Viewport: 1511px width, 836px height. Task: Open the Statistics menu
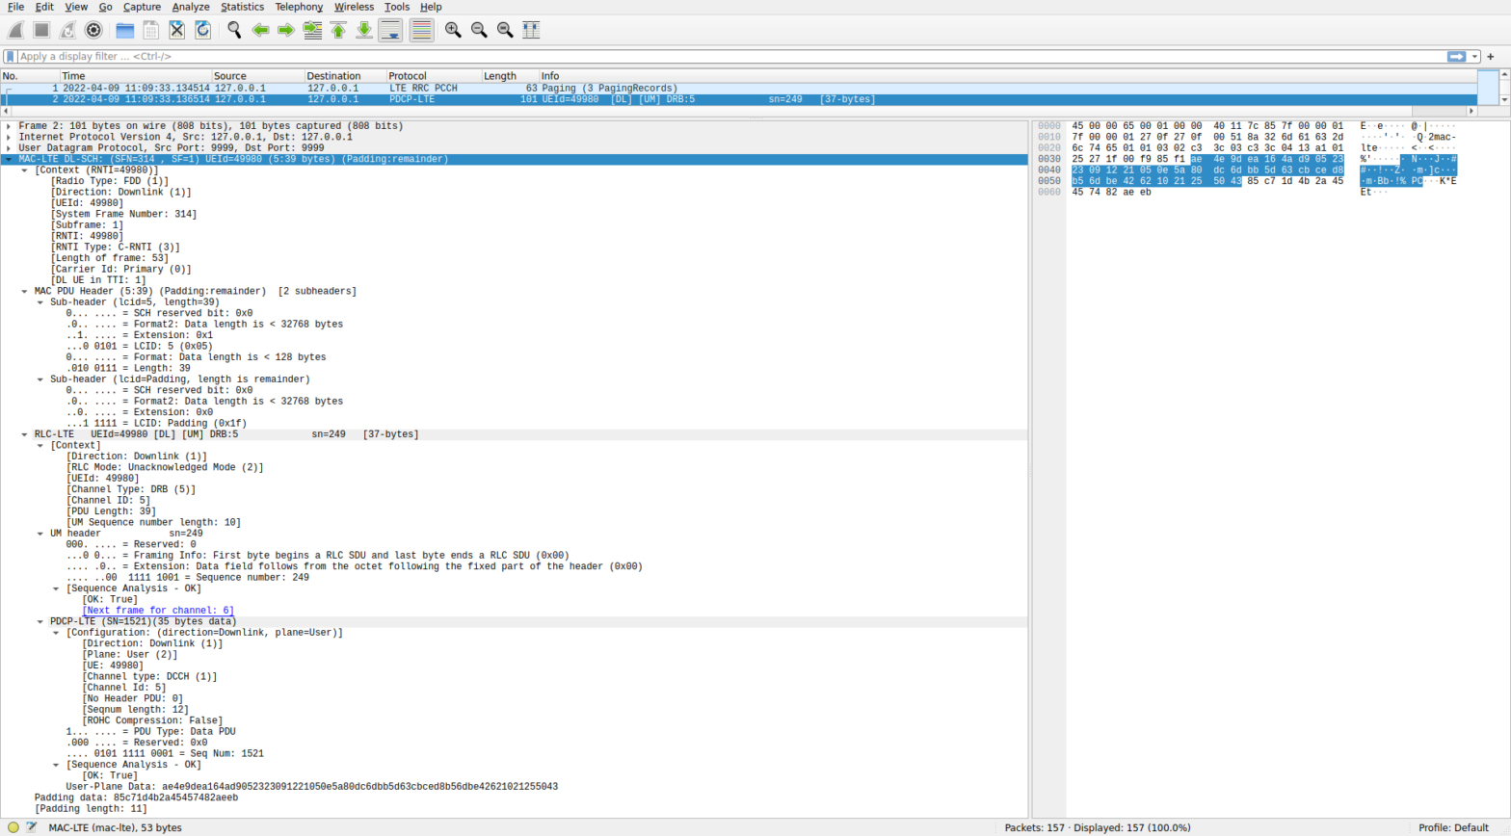tap(242, 7)
